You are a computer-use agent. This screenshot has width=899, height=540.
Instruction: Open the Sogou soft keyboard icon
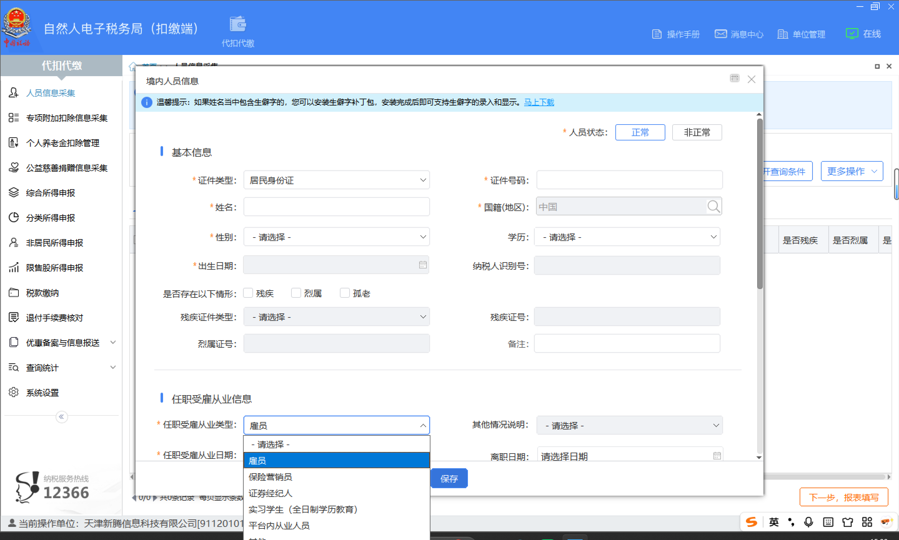828,523
